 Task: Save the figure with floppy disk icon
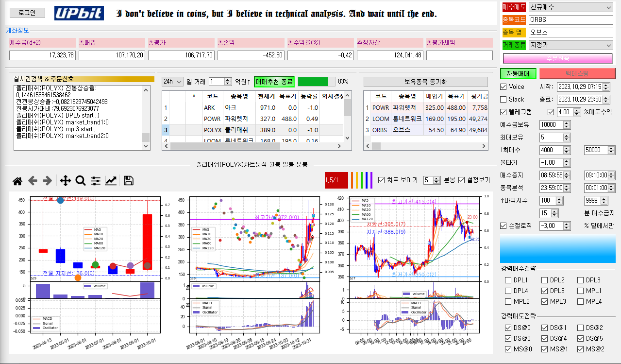129,181
